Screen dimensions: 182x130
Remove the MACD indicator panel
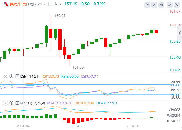pos(6,103)
